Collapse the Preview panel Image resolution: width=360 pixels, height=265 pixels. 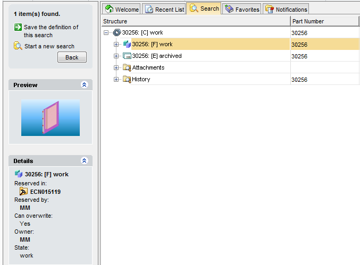[x=84, y=85]
